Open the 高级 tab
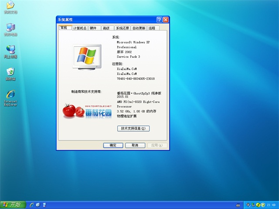Image resolution: width=279 pixels, height=209 pixels. point(106,28)
